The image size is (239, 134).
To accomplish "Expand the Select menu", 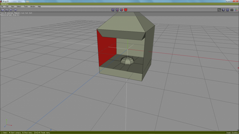I will point(19,6).
